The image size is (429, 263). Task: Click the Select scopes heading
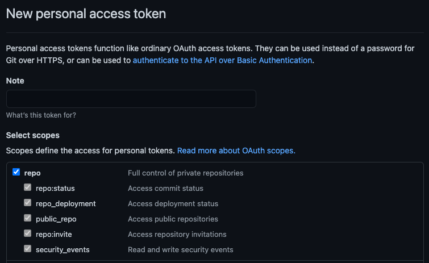32,135
